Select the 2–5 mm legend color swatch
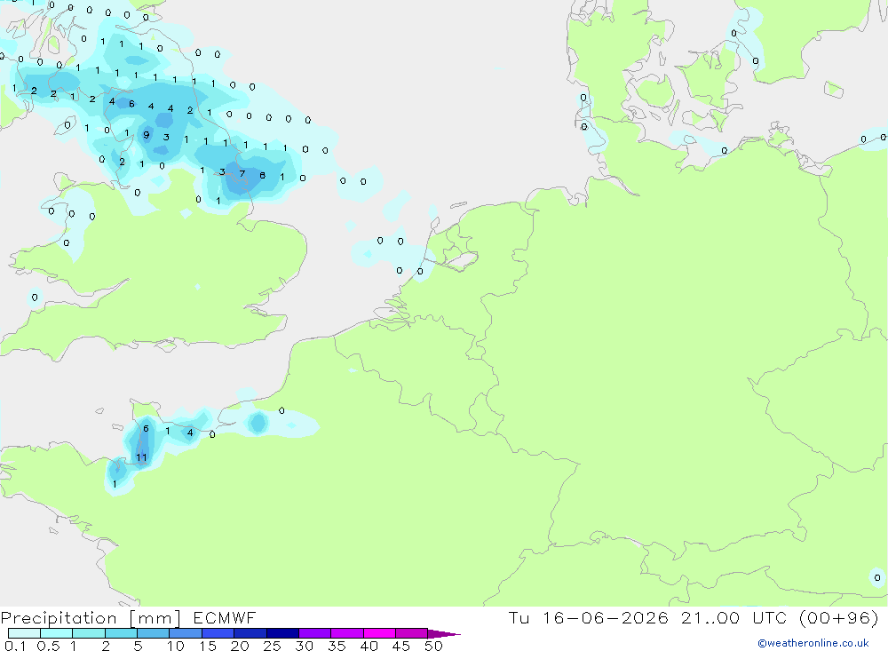 coord(121,633)
